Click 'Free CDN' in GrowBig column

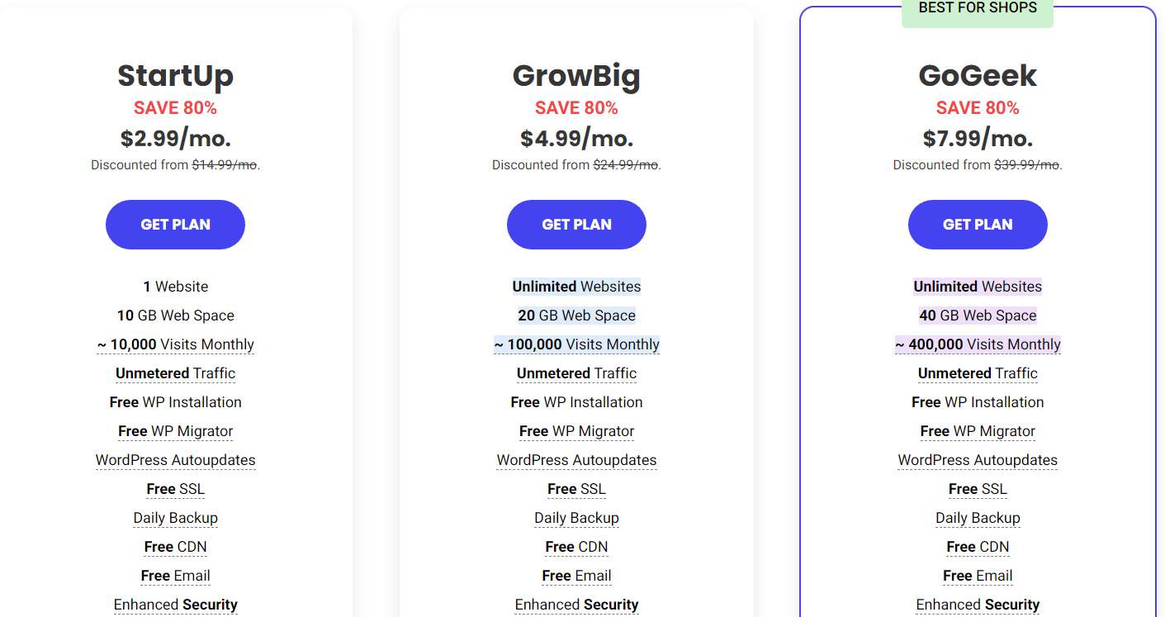tap(576, 547)
